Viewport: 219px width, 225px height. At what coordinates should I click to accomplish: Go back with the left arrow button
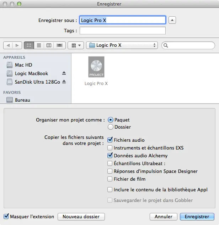8,45
